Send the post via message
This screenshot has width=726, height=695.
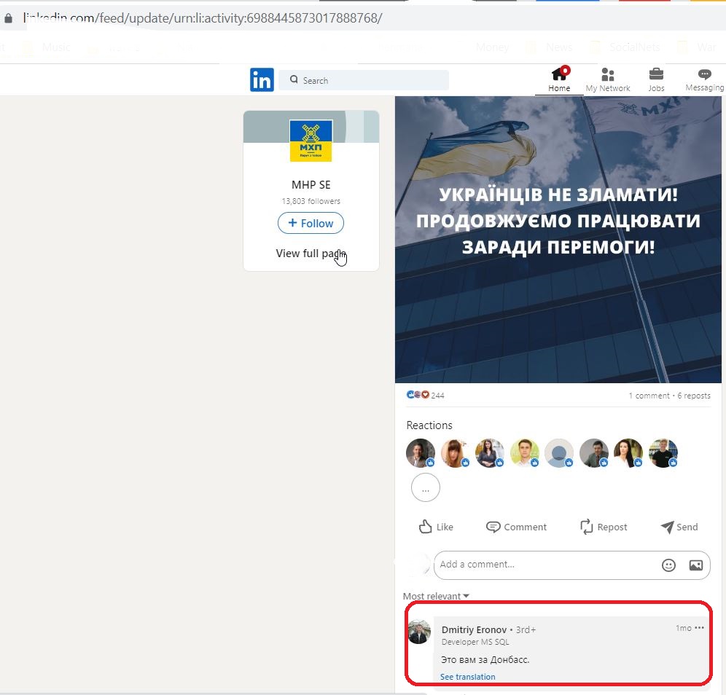coord(679,527)
